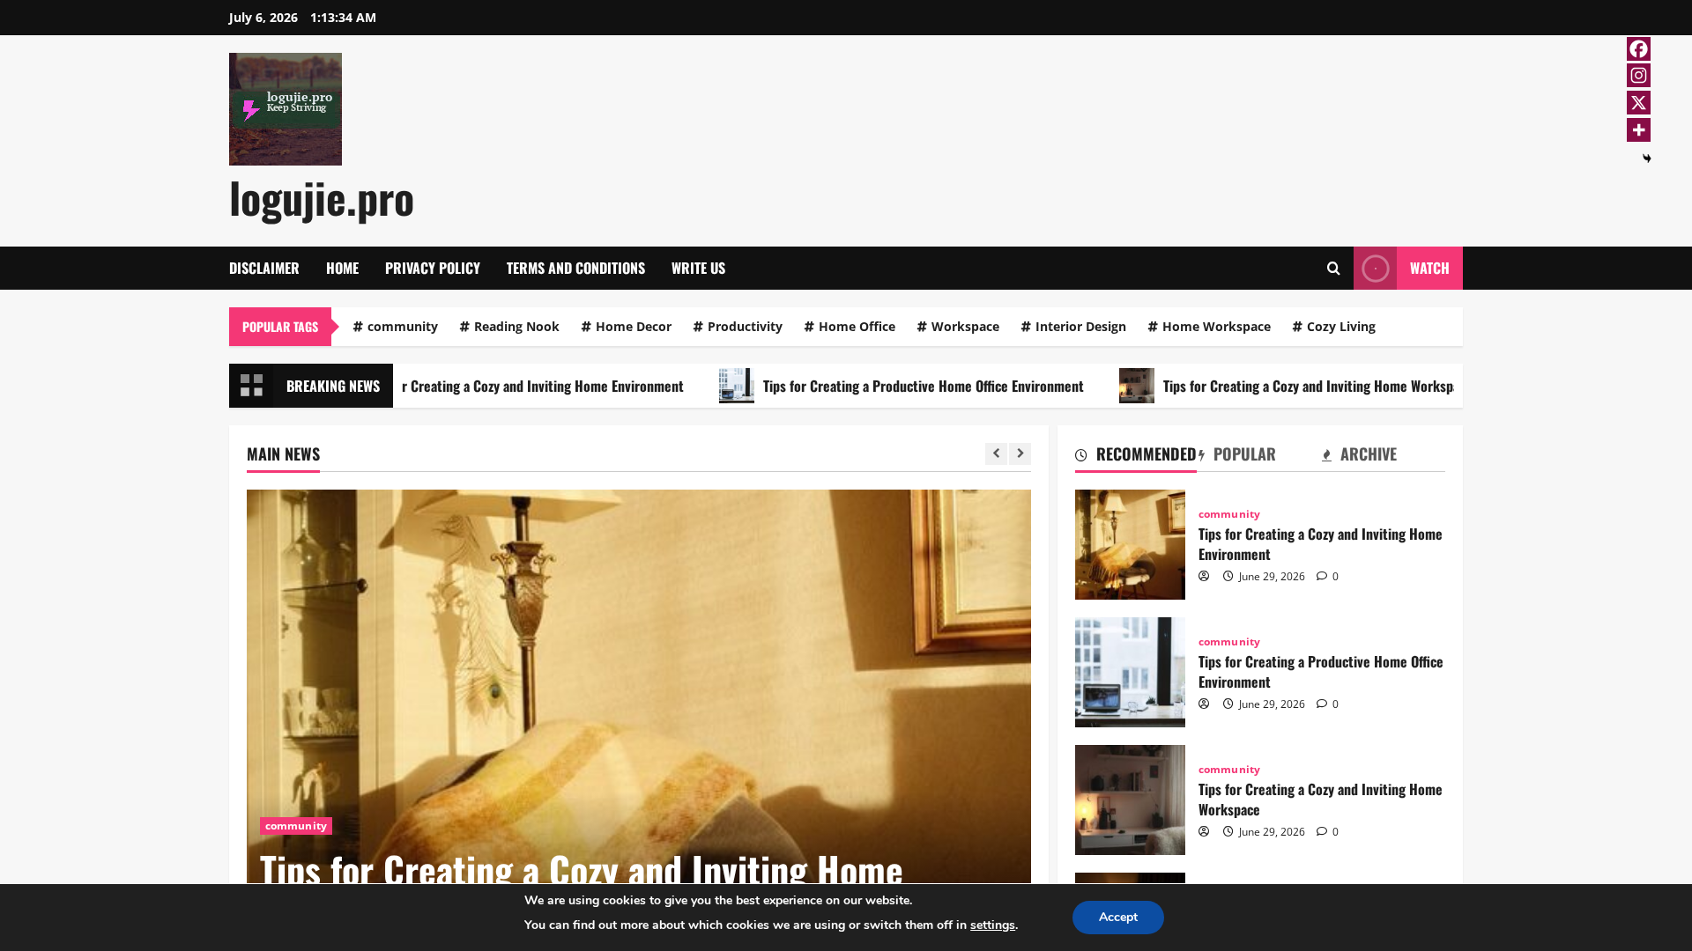Select the Home Workspace tag
The image size is (1692, 951).
[1209, 327]
